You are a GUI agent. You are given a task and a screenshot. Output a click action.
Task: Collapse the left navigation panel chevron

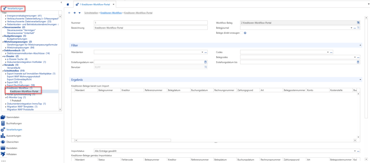tap(61, 3)
